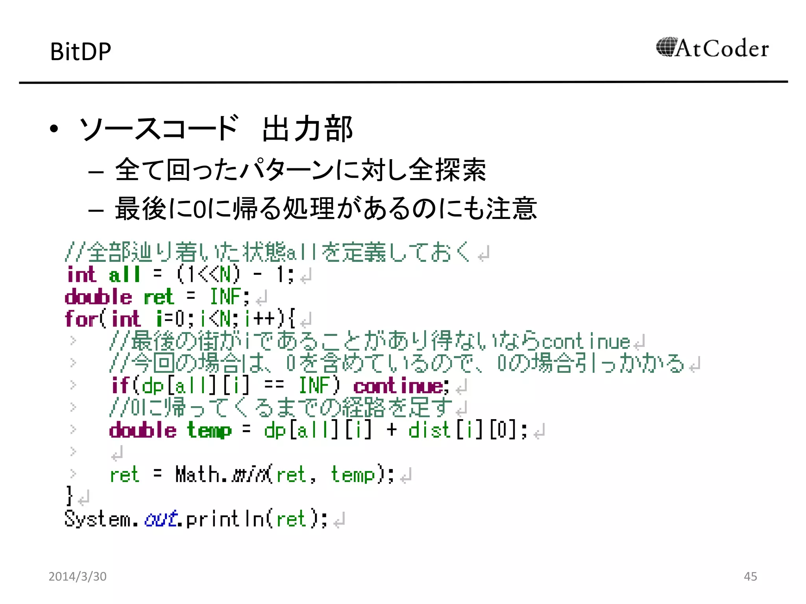Screen dimensions: 806x604
Task: Click the line double ret = INF;
Action: 157,297
